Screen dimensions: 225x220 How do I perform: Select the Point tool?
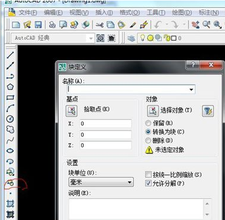coord(10,193)
